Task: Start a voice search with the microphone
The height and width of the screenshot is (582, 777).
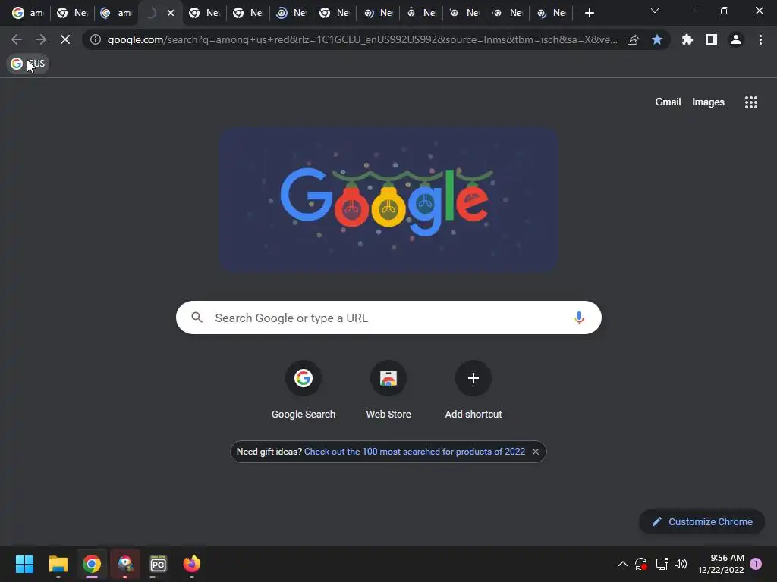Action: click(579, 318)
